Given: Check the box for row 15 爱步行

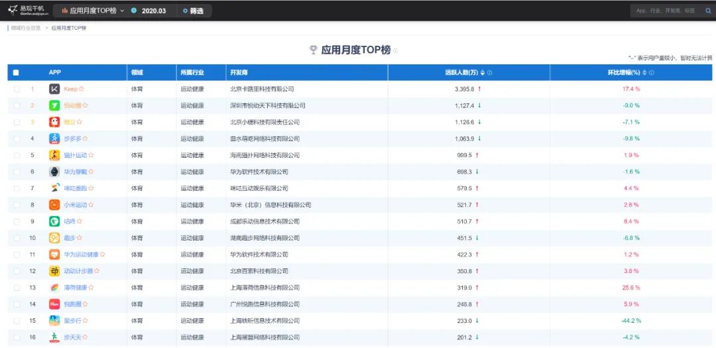Looking at the screenshot, I should pyautogui.click(x=17, y=321).
